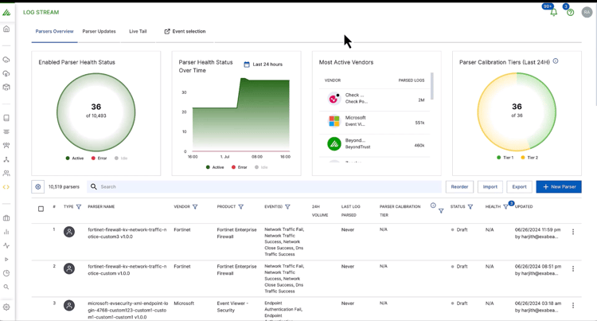Click the Enabled Parser Health Status donut chart
597x321 pixels.
96,112
